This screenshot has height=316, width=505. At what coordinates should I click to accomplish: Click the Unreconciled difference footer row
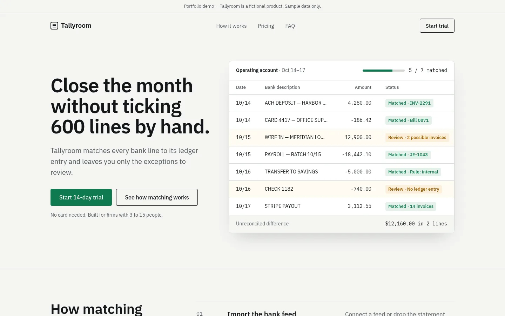(x=342, y=224)
